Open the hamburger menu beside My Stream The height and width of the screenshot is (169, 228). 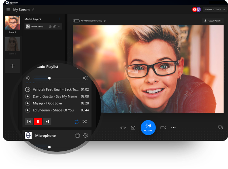click(8, 9)
